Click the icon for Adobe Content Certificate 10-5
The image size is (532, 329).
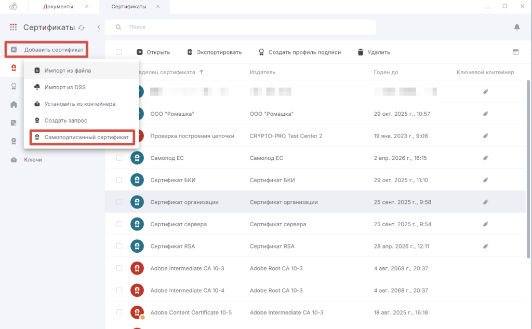[137, 312]
